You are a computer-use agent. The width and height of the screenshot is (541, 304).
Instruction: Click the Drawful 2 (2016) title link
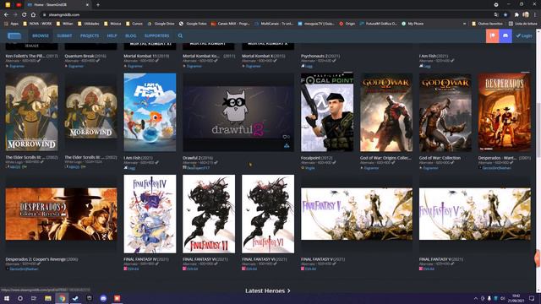point(198,158)
